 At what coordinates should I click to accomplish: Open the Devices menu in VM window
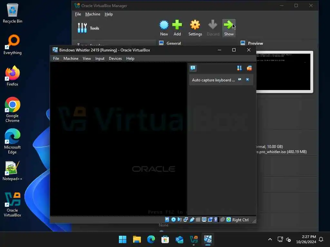tap(115, 59)
